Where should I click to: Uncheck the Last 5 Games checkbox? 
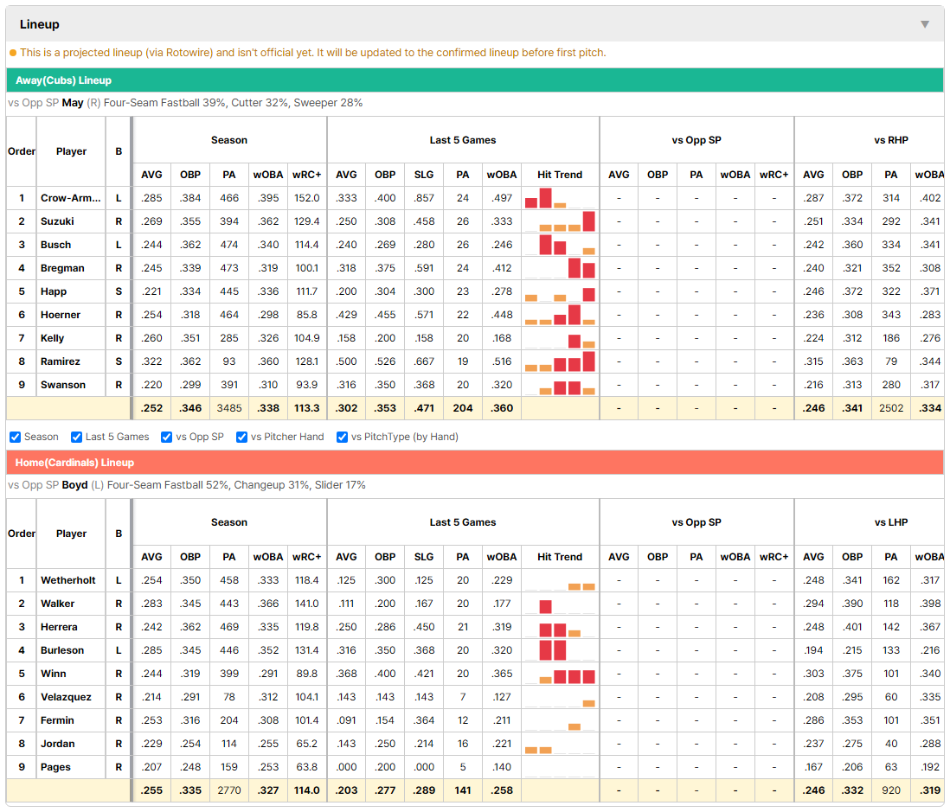click(x=76, y=438)
